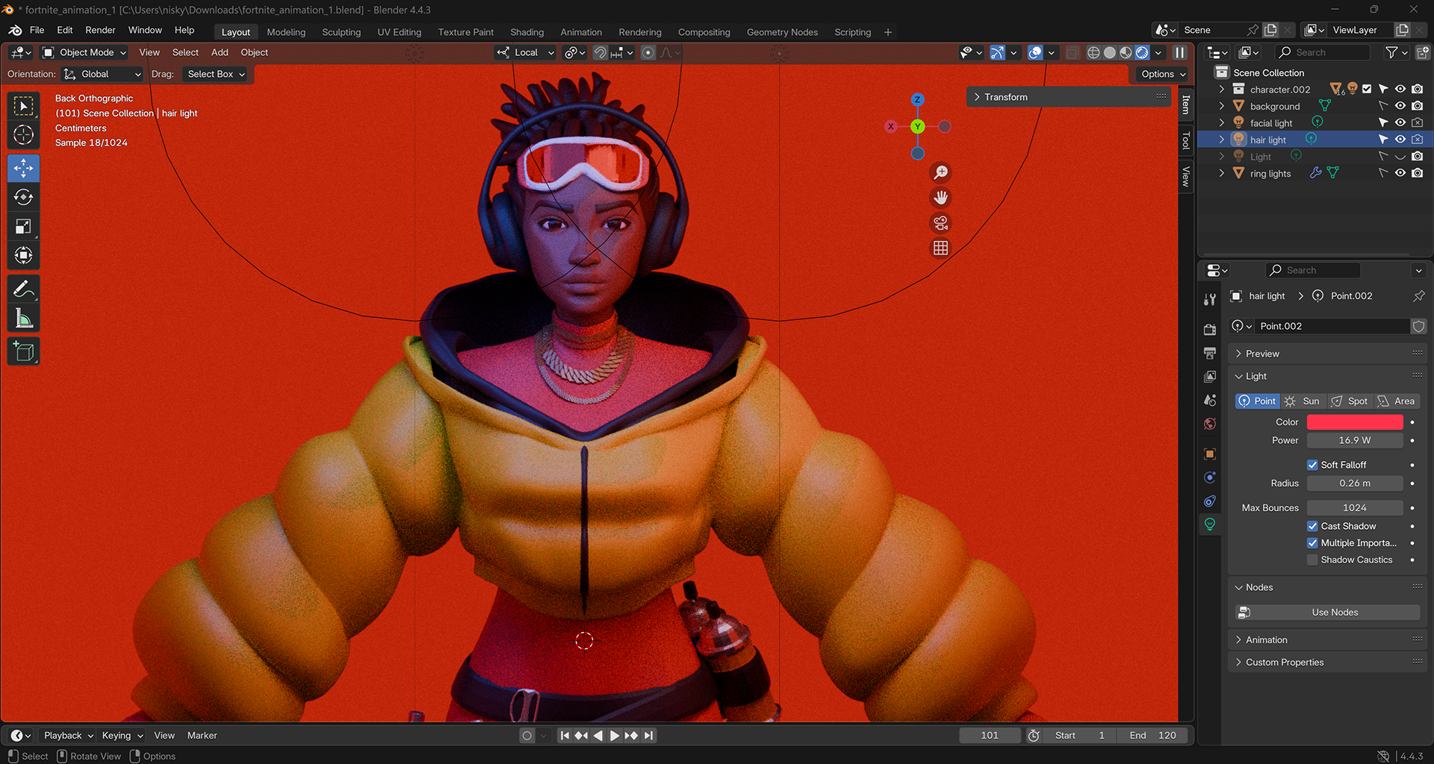Viewport: 1434px width, 764px height.
Task: Set light type to Area
Action: (x=1397, y=401)
